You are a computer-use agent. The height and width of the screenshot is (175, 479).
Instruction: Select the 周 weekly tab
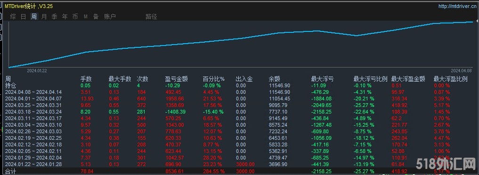(33, 17)
